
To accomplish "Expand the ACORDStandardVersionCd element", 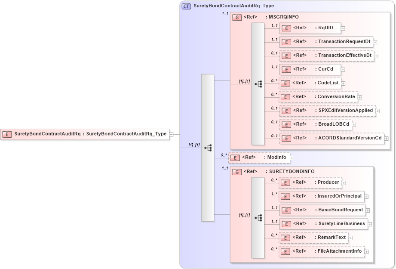I will click(386, 138).
